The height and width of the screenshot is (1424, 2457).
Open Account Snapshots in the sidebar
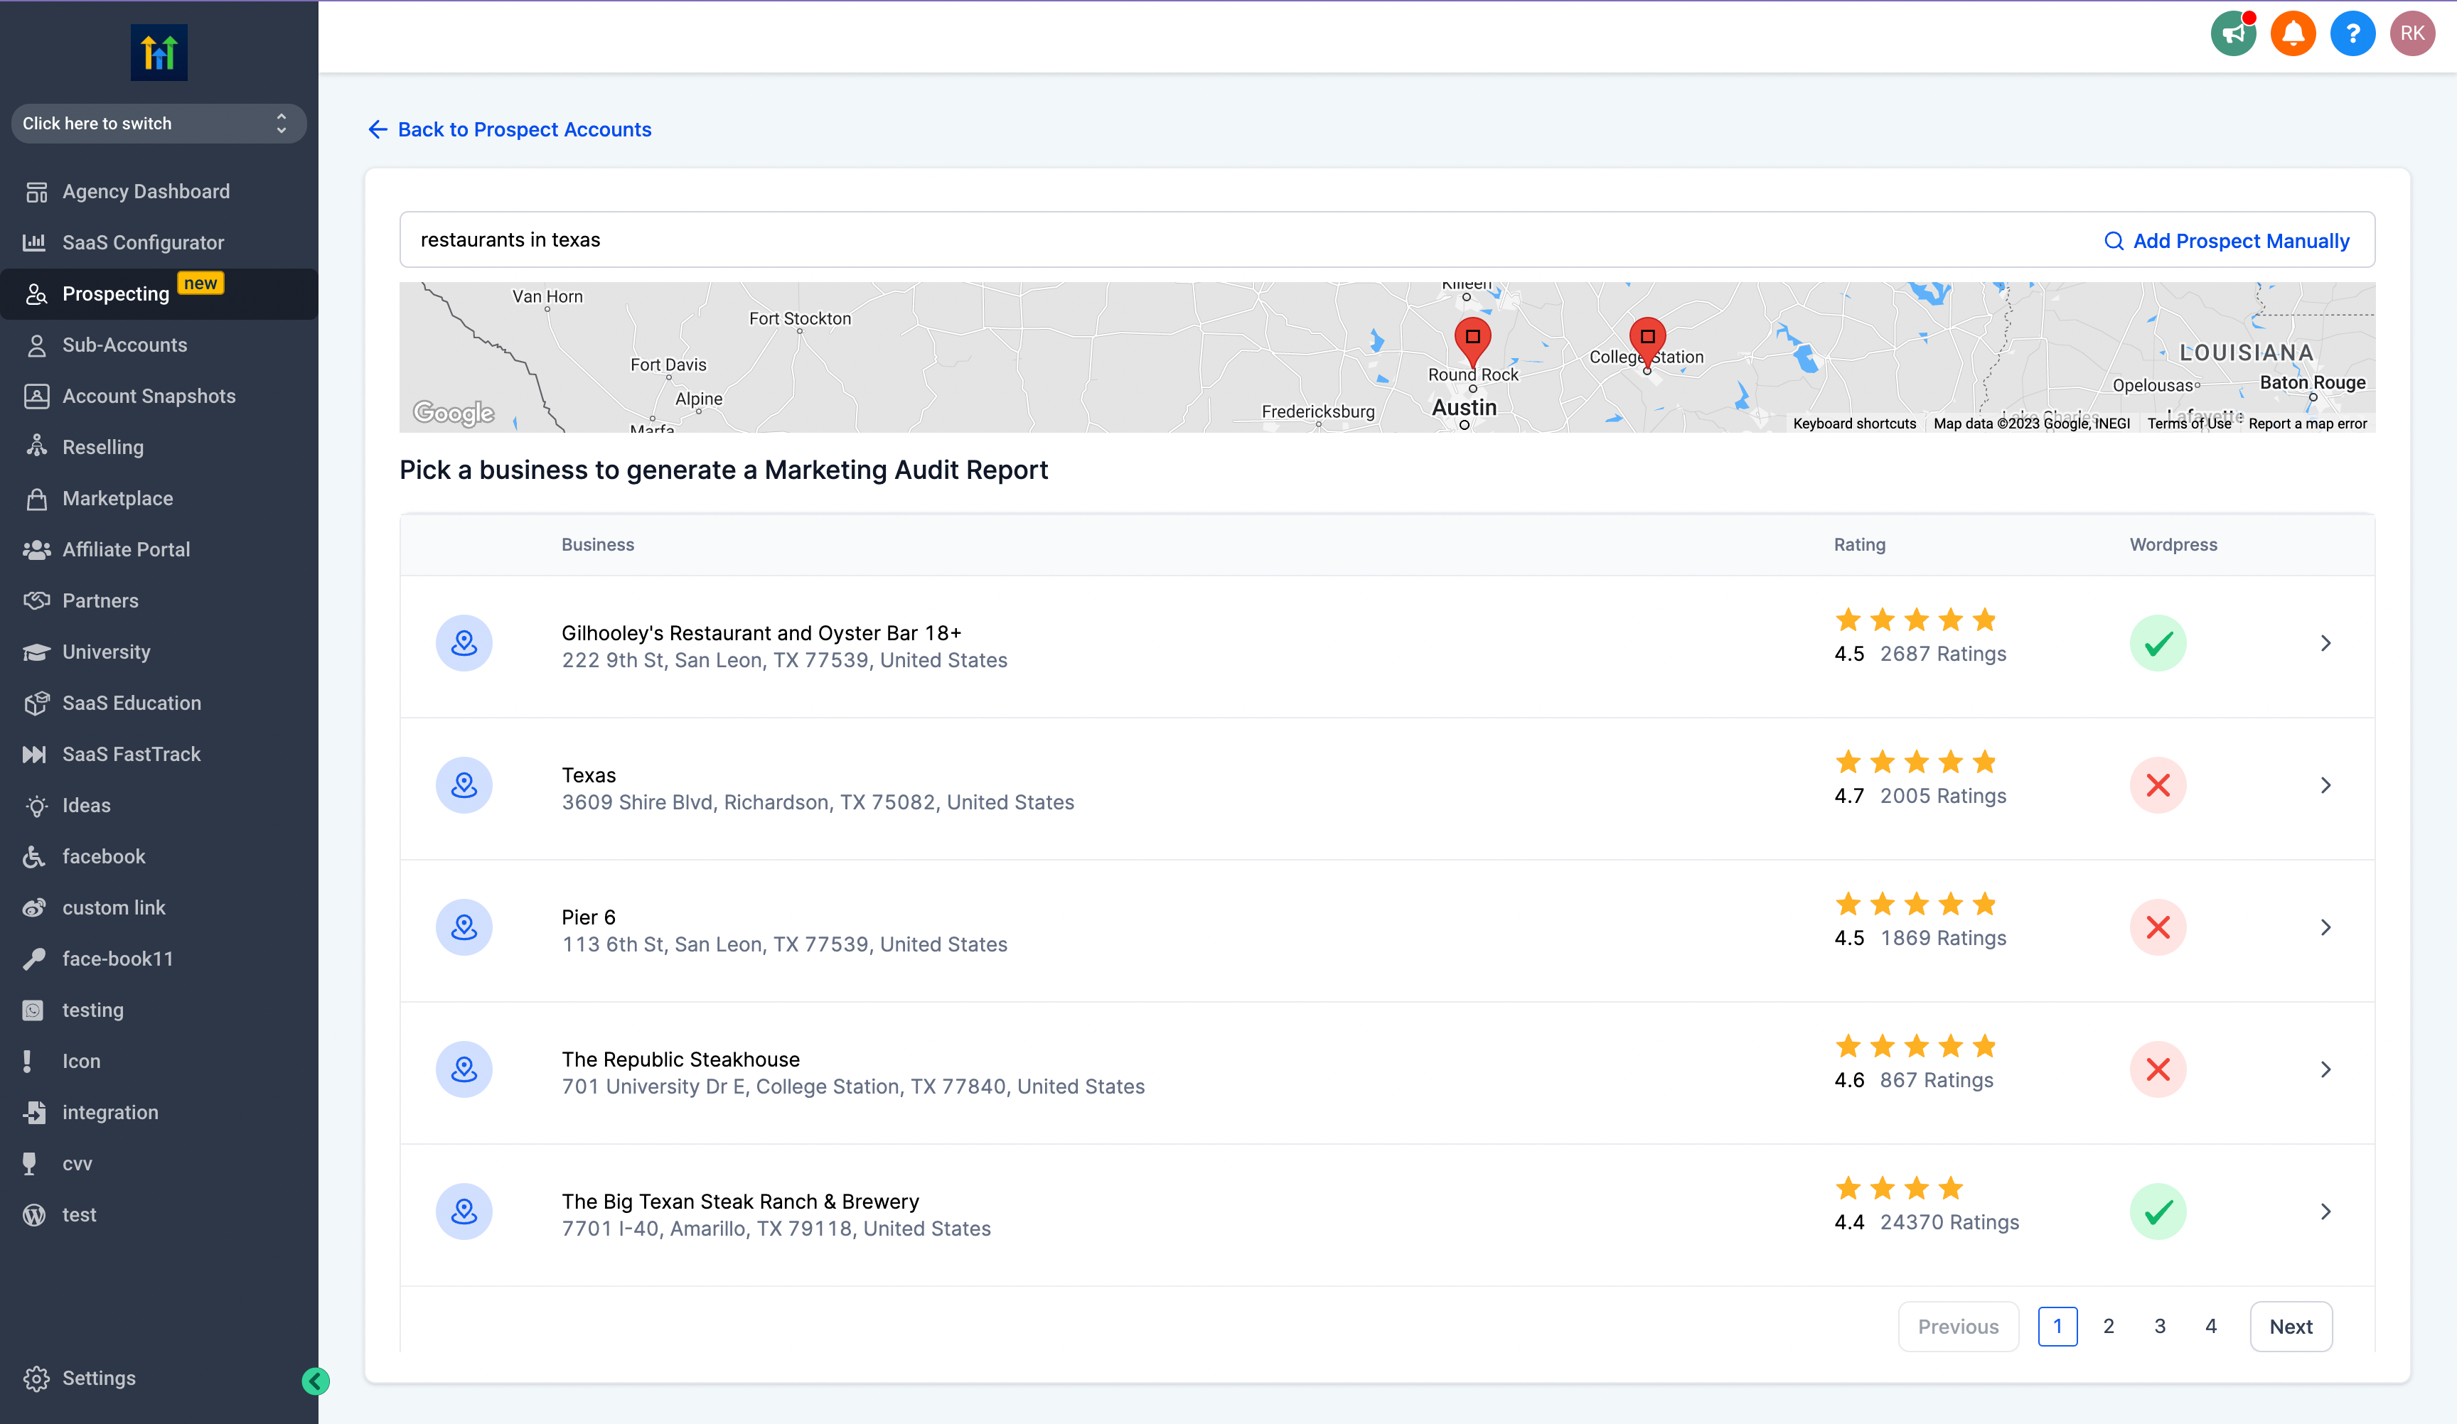coord(159,396)
